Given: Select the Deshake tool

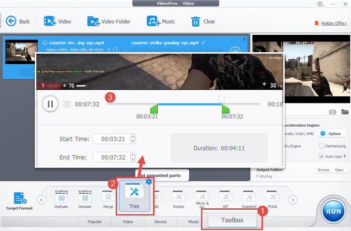Looking at the screenshot, I should point(61,199).
